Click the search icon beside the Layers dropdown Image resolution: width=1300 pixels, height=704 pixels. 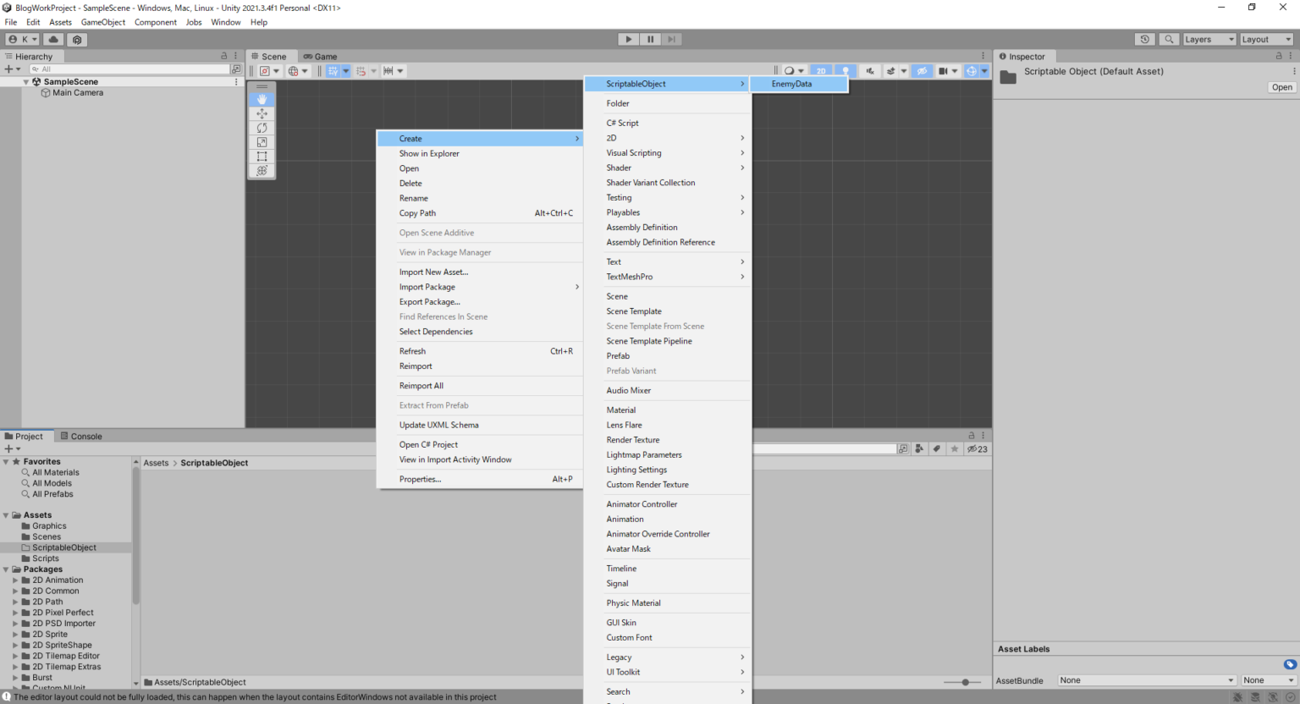tap(1169, 39)
